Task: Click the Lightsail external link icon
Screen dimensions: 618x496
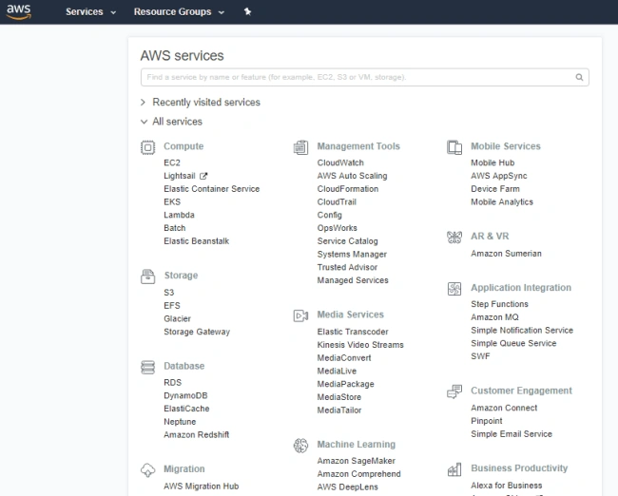Action: (x=203, y=176)
